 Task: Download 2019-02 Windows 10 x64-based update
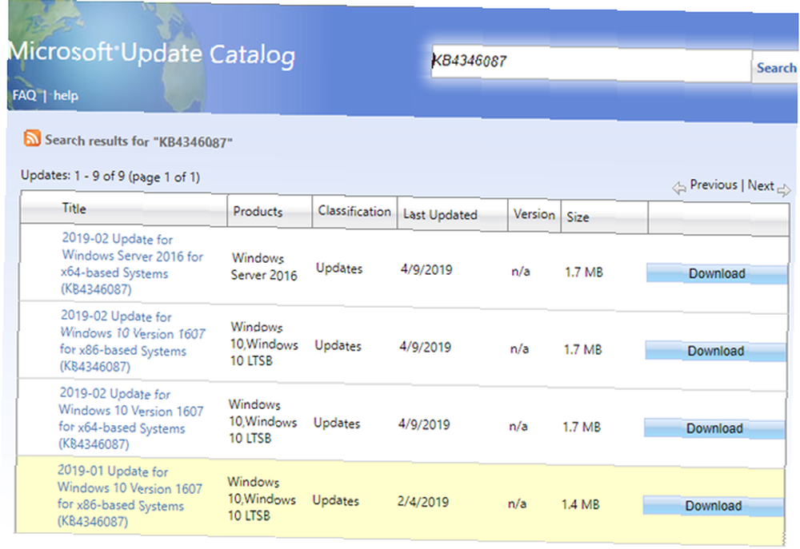coord(714,428)
